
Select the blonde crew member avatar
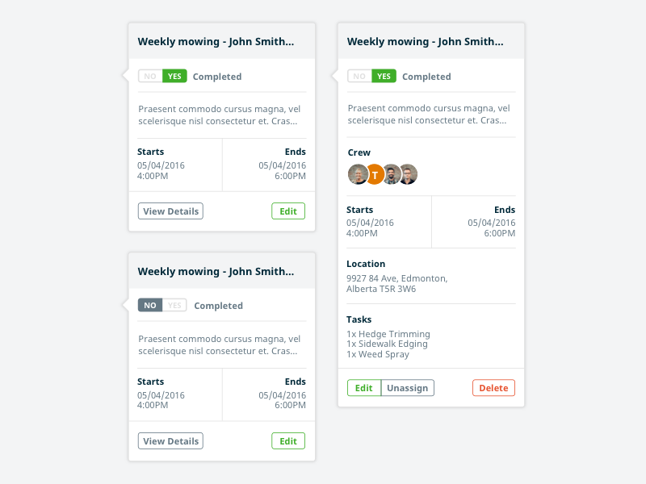click(358, 174)
